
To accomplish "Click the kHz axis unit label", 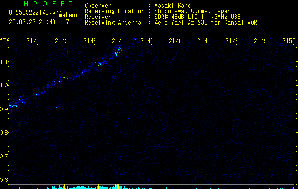I will (x=5, y=39).
